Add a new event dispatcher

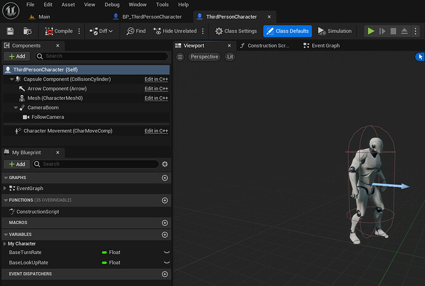tap(165, 274)
